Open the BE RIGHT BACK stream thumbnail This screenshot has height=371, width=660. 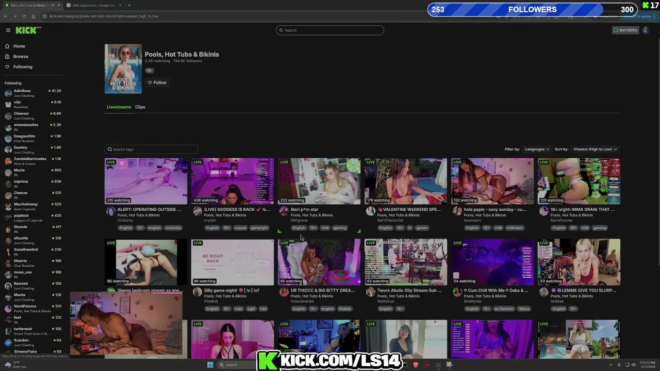(233, 262)
